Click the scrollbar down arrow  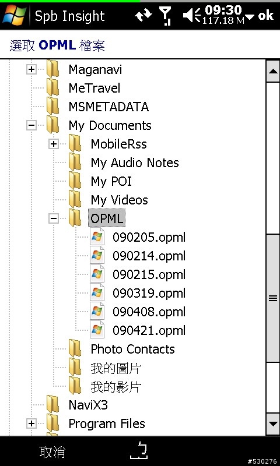coord(273,424)
